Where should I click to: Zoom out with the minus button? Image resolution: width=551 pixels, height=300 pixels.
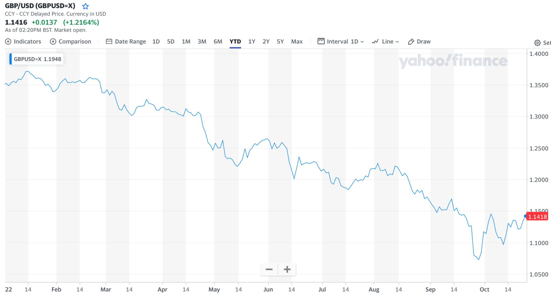point(269,269)
